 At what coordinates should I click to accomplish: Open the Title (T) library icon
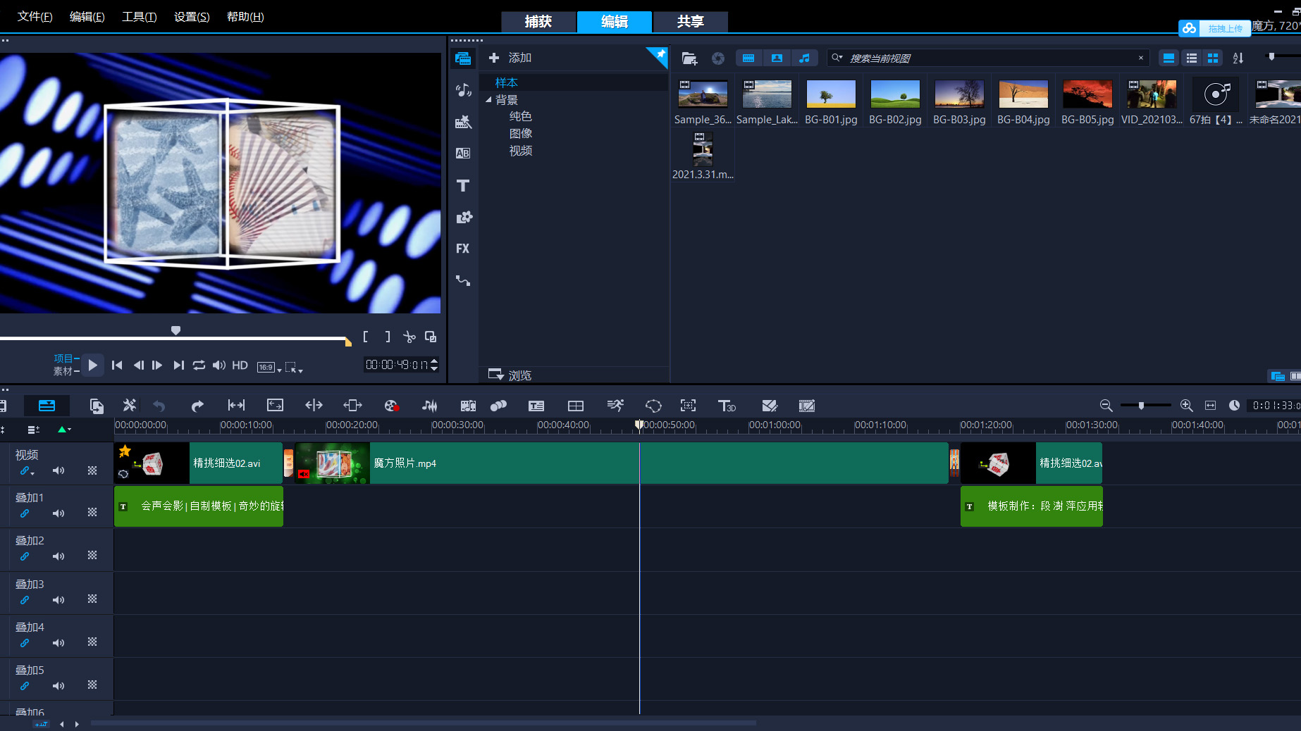463,185
